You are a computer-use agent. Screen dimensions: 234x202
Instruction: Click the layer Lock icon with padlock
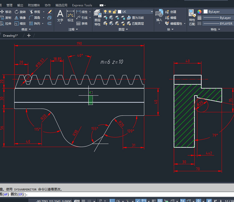point(123,18)
